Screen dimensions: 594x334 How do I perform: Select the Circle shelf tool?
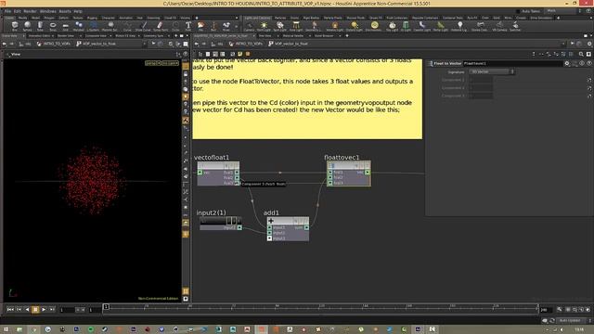point(175,26)
